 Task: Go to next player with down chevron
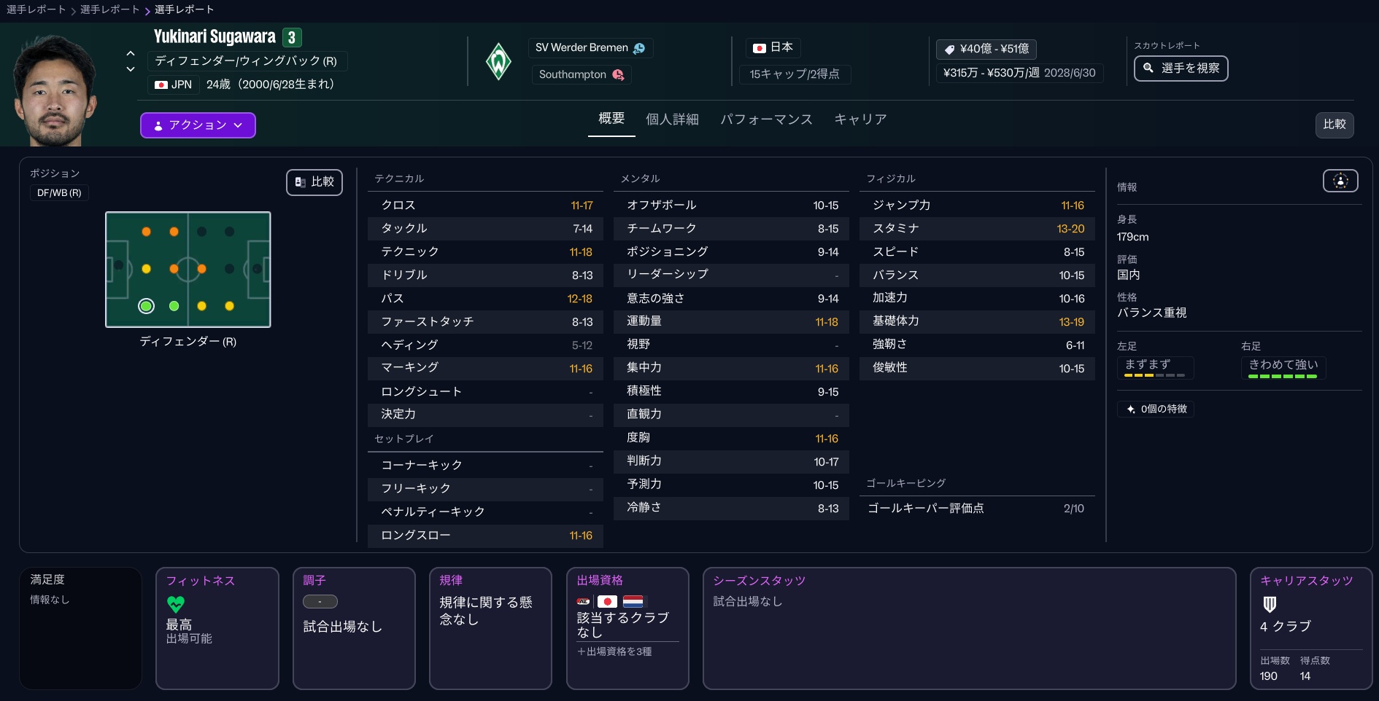pos(131,69)
